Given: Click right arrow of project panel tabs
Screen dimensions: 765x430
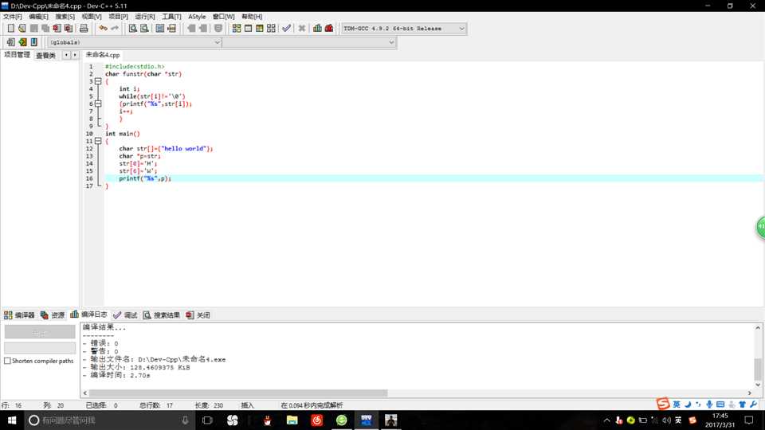Looking at the screenshot, I should pos(75,55).
